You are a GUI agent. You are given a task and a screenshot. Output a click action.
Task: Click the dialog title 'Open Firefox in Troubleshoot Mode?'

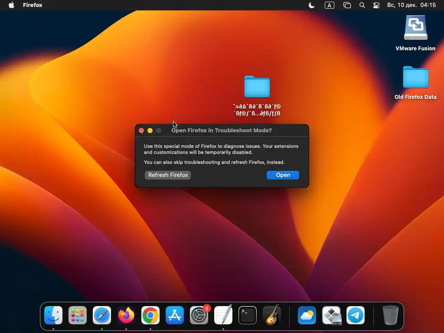pos(222,130)
